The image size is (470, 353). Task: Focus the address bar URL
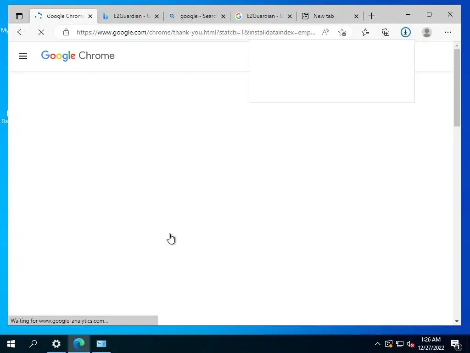196,32
